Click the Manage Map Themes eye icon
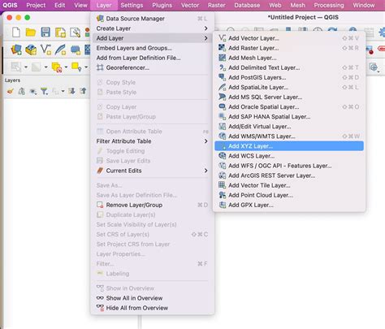Image resolution: width=385 pixels, height=329 pixels. pyautogui.click(x=33, y=92)
